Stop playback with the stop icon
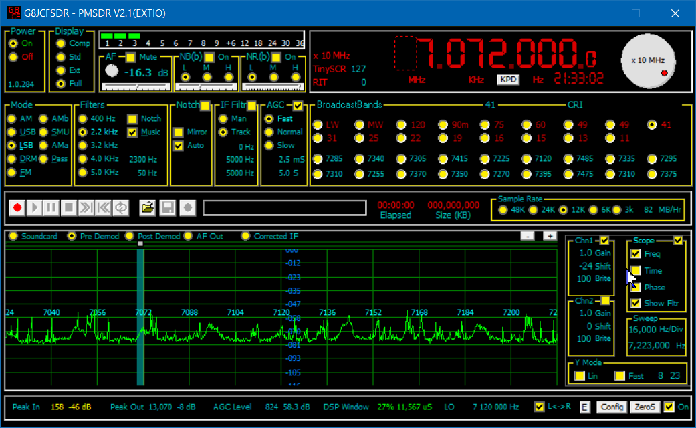 [x=70, y=208]
